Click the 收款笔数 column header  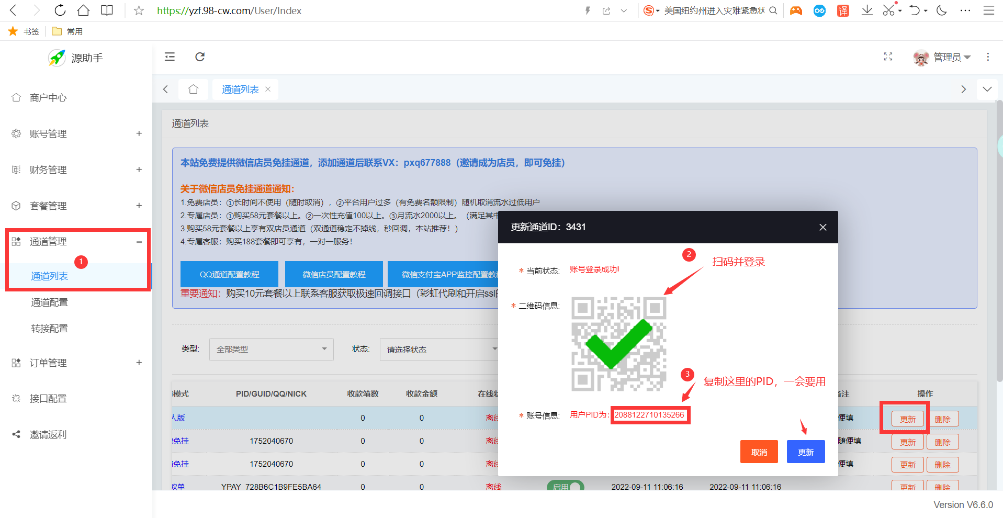(363, 394)
